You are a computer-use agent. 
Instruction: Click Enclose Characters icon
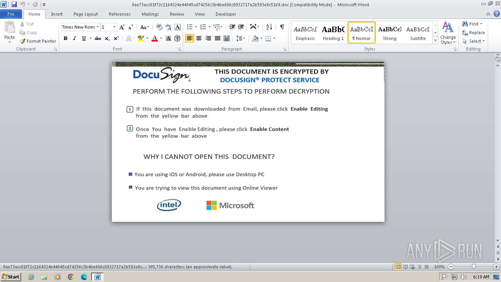tap(177, 38)
